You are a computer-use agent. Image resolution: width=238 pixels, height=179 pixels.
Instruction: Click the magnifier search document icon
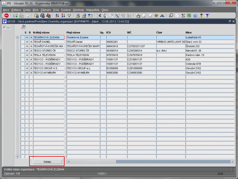[117, 15]
